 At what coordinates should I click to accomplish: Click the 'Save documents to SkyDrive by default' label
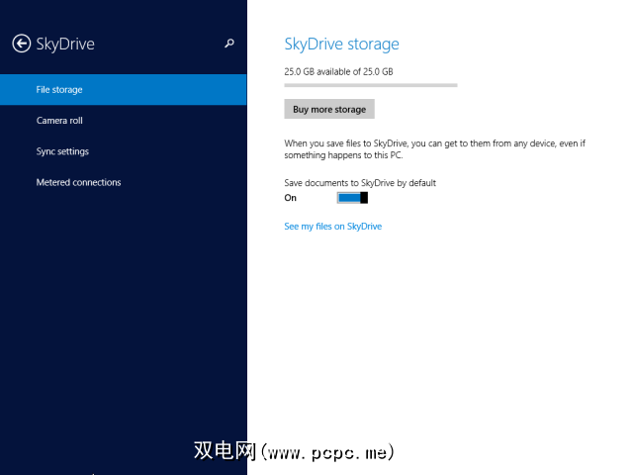(360, 183)
